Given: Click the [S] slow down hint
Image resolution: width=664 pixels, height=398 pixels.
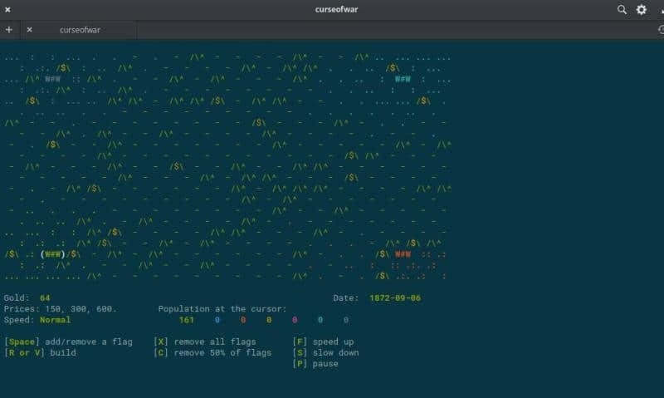Looking at the screenshot, I should [326, 352].
